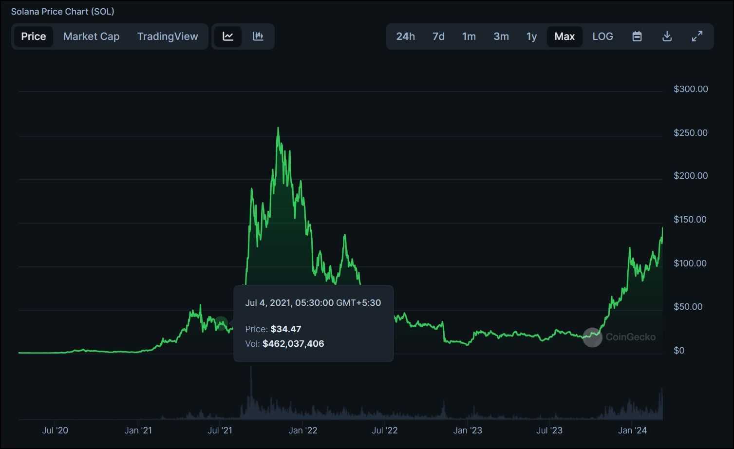The height and width of the screenshot is (449, 734).
Task: Select the 24h time range
Action: tap(405, 36)
